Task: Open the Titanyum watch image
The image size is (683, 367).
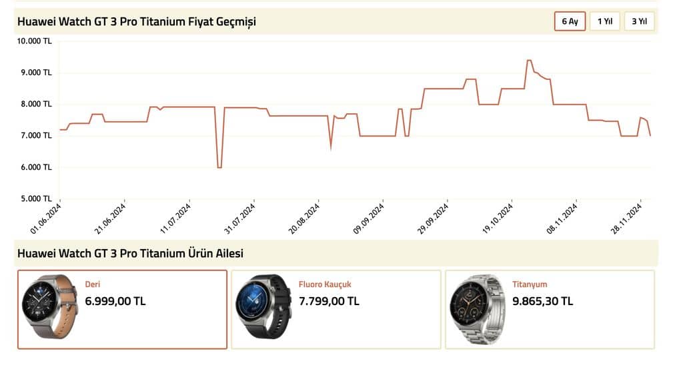Action: 478,309
